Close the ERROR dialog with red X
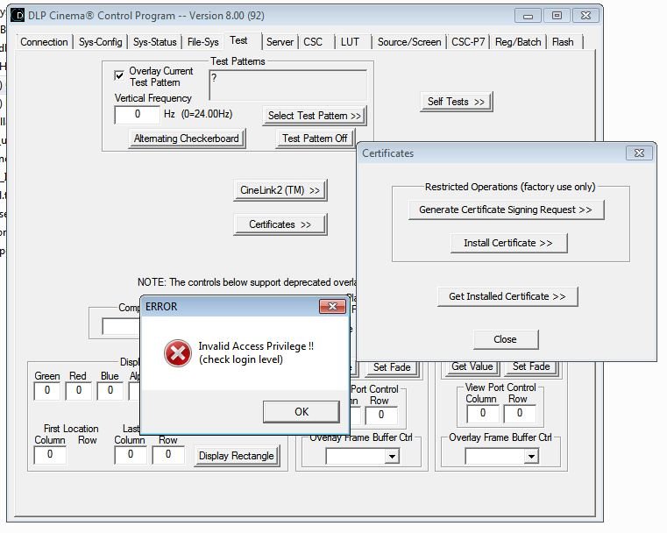The width and height of the screenshot is (667, 533). 333,306
